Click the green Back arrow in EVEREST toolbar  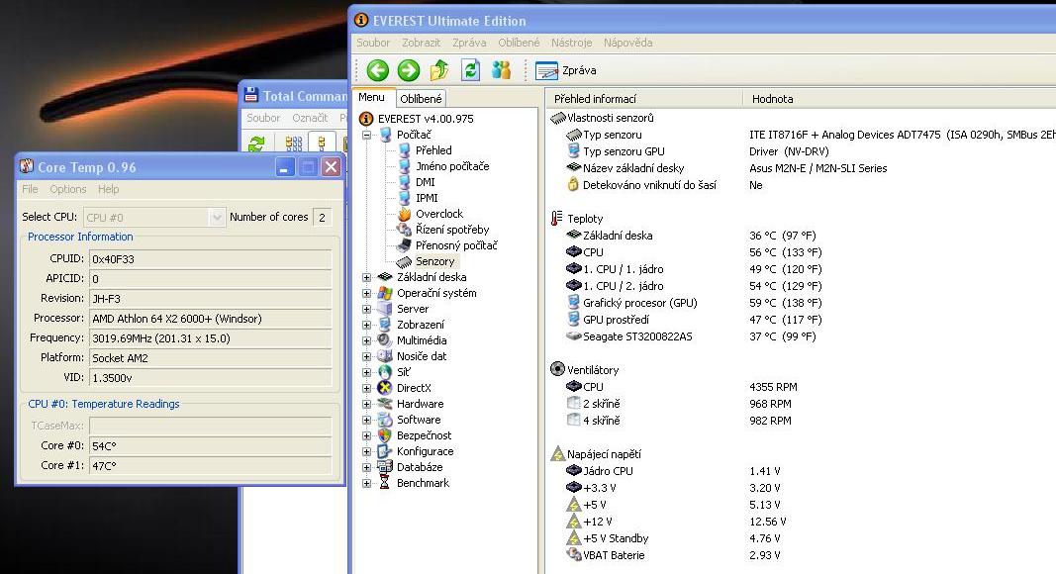pyautogui.click(x=377, y=70)
